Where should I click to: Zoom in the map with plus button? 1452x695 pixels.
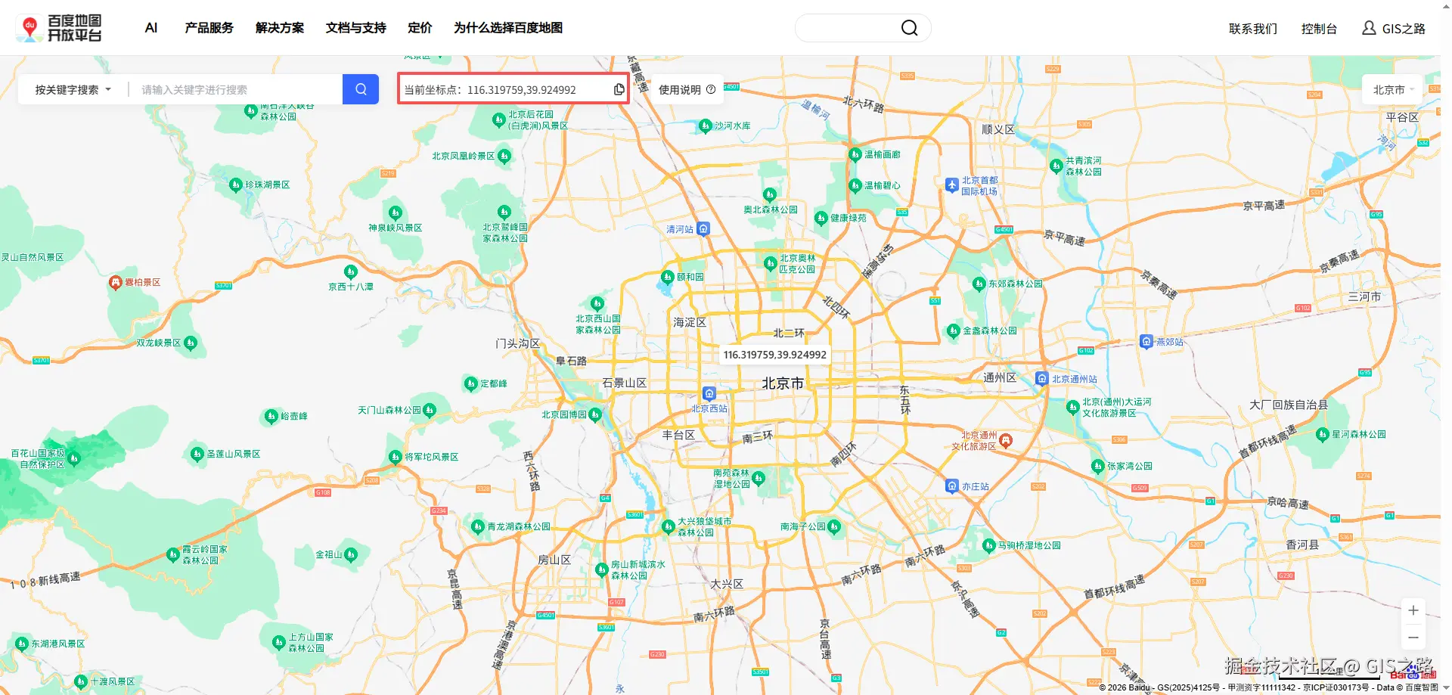(1413, 610)
